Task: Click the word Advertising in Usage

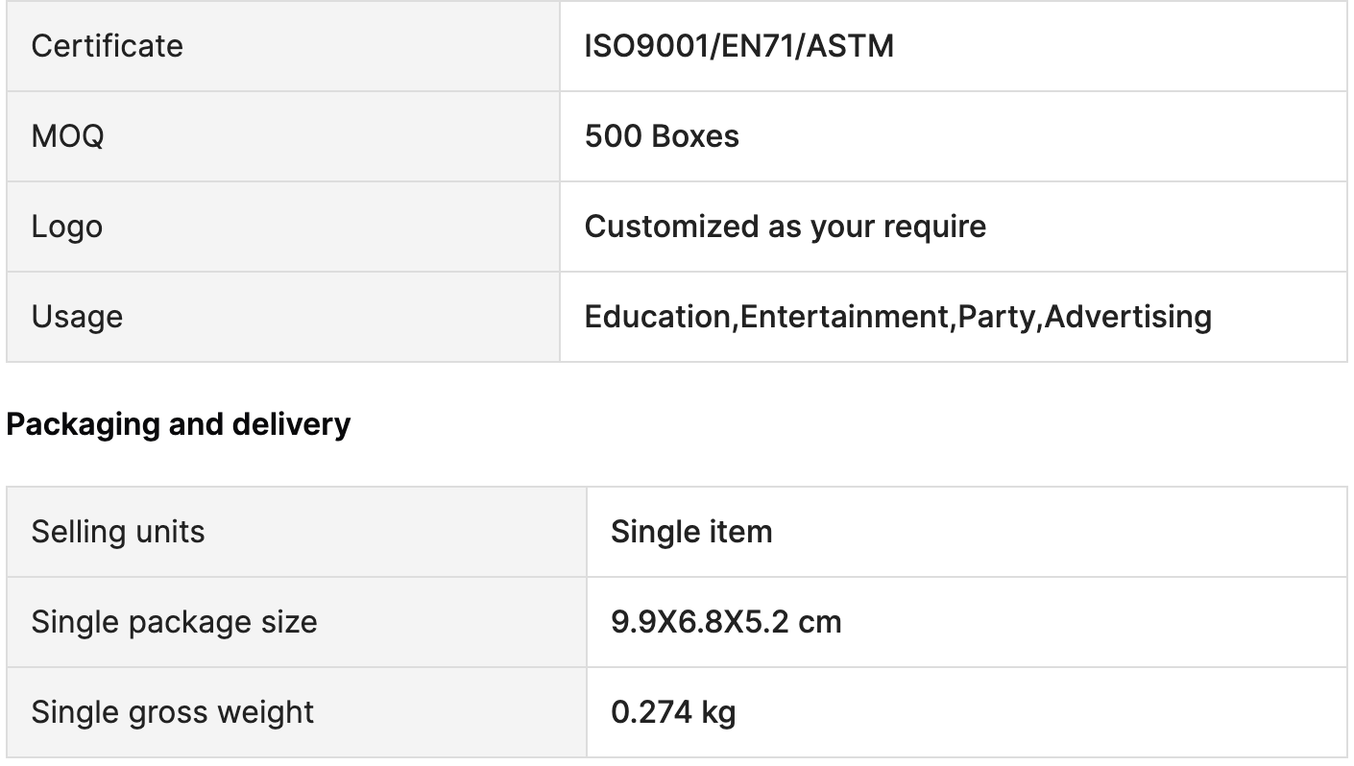Action: click(1127, 317)
